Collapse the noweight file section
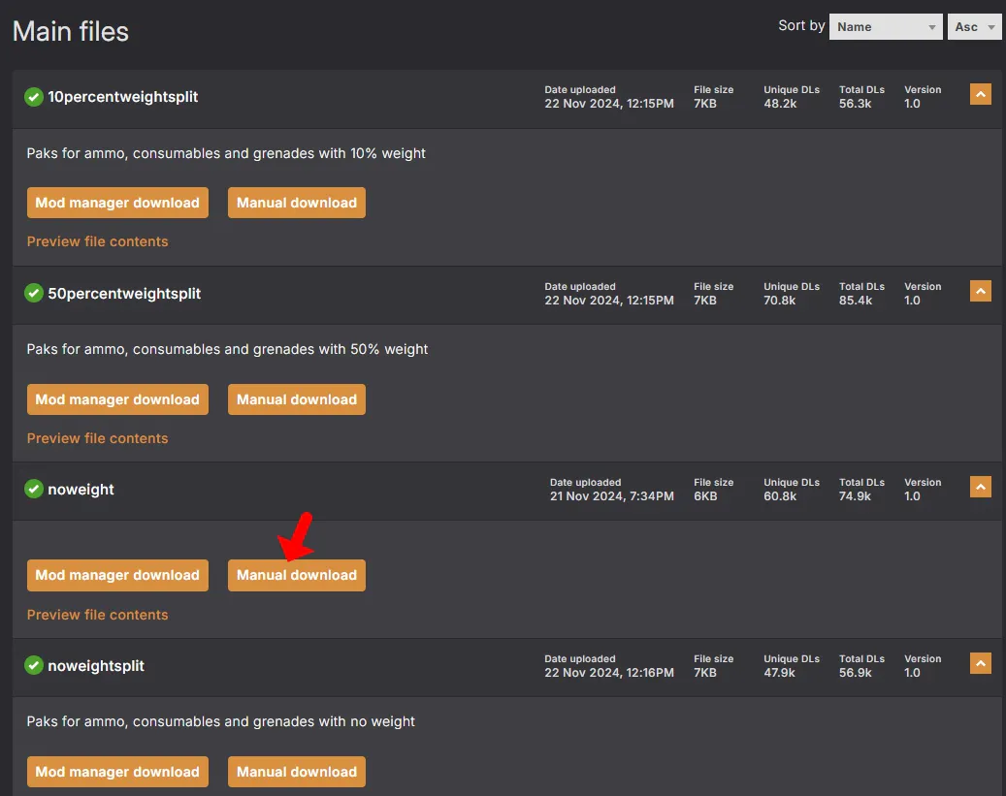The width and height of the screenshot is (1006, 796). point(980,487)
